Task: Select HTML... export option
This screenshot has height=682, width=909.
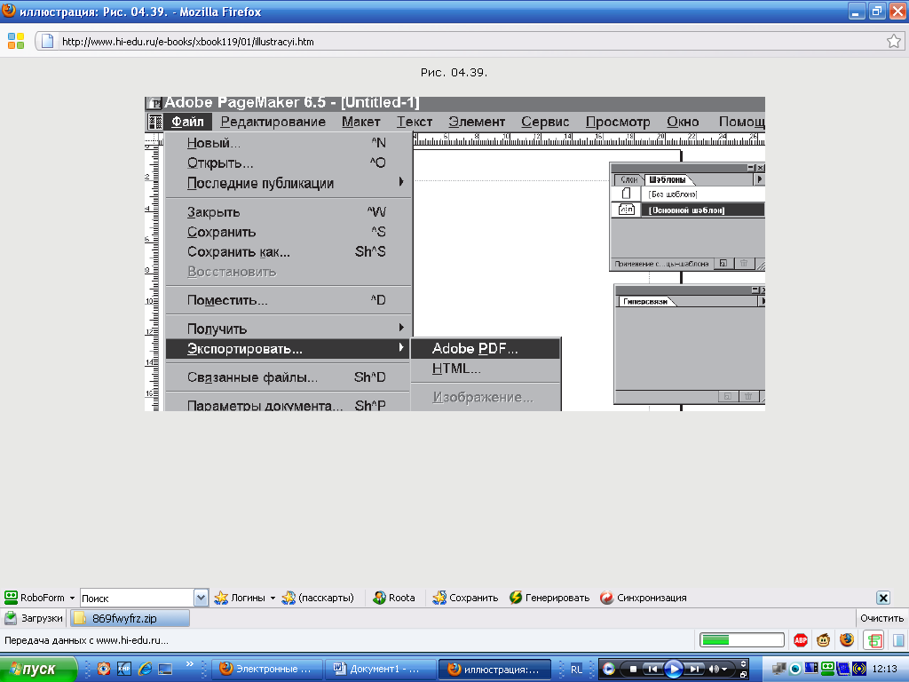Action: 486,369
